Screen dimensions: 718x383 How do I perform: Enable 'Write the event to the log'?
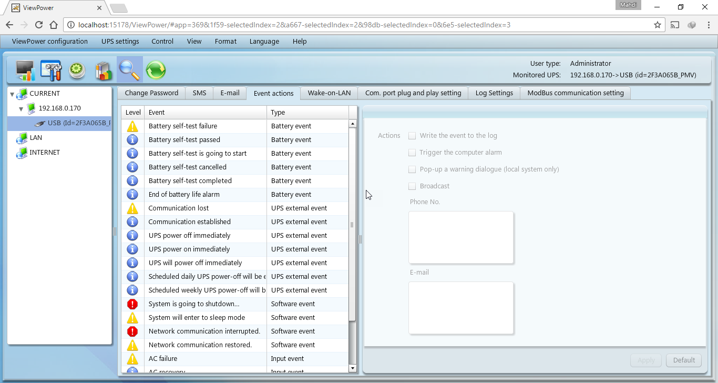pyautogui.click(x=412, y=136)
